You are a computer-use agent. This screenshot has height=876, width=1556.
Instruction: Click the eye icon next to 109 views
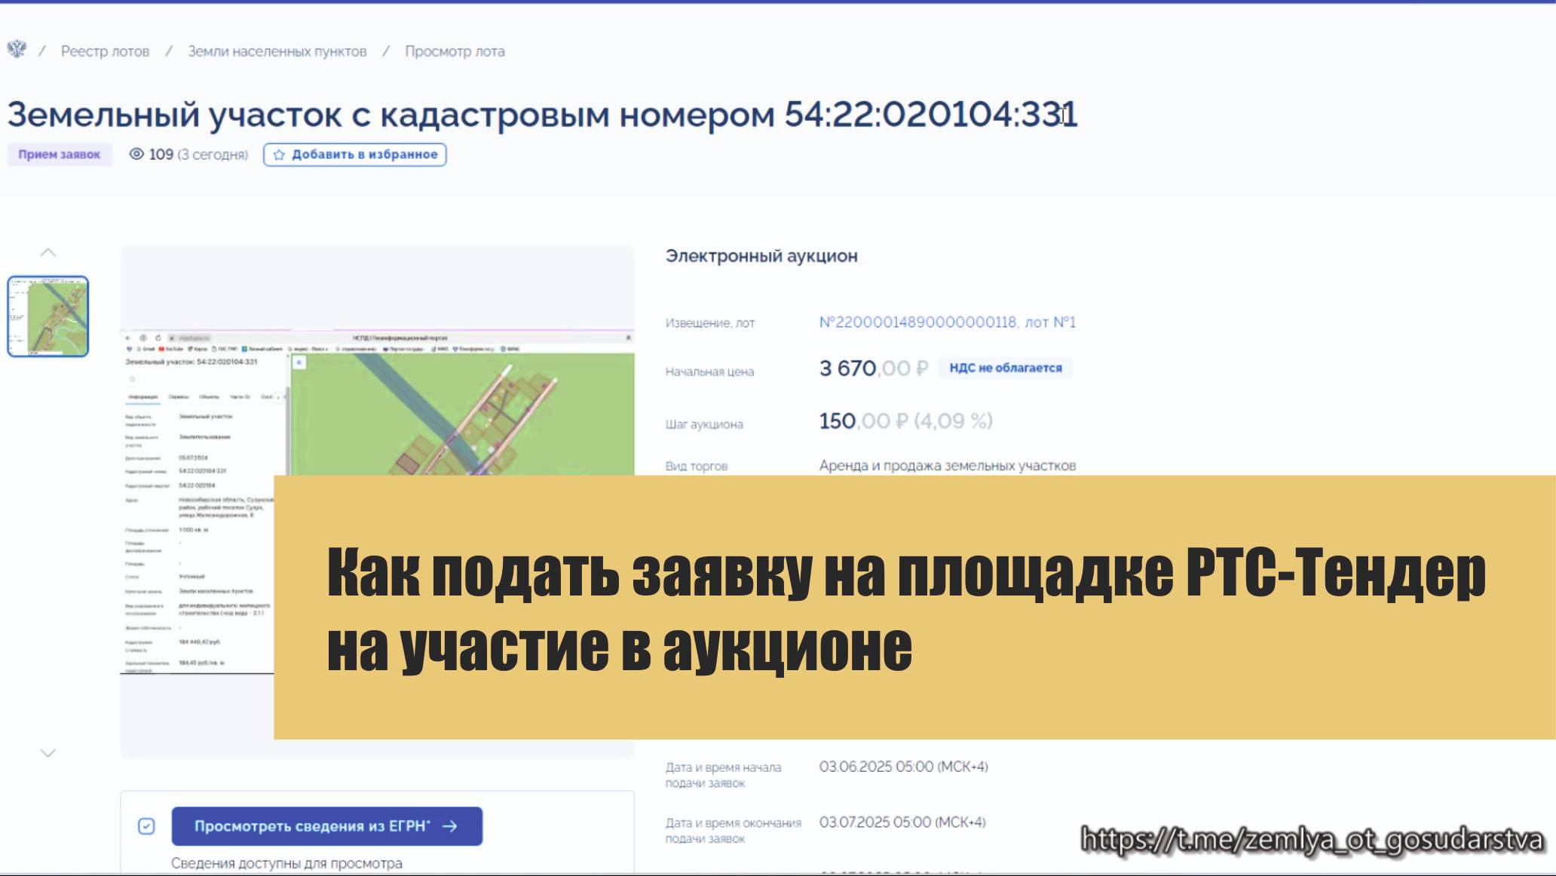click(x=136, y=155)
